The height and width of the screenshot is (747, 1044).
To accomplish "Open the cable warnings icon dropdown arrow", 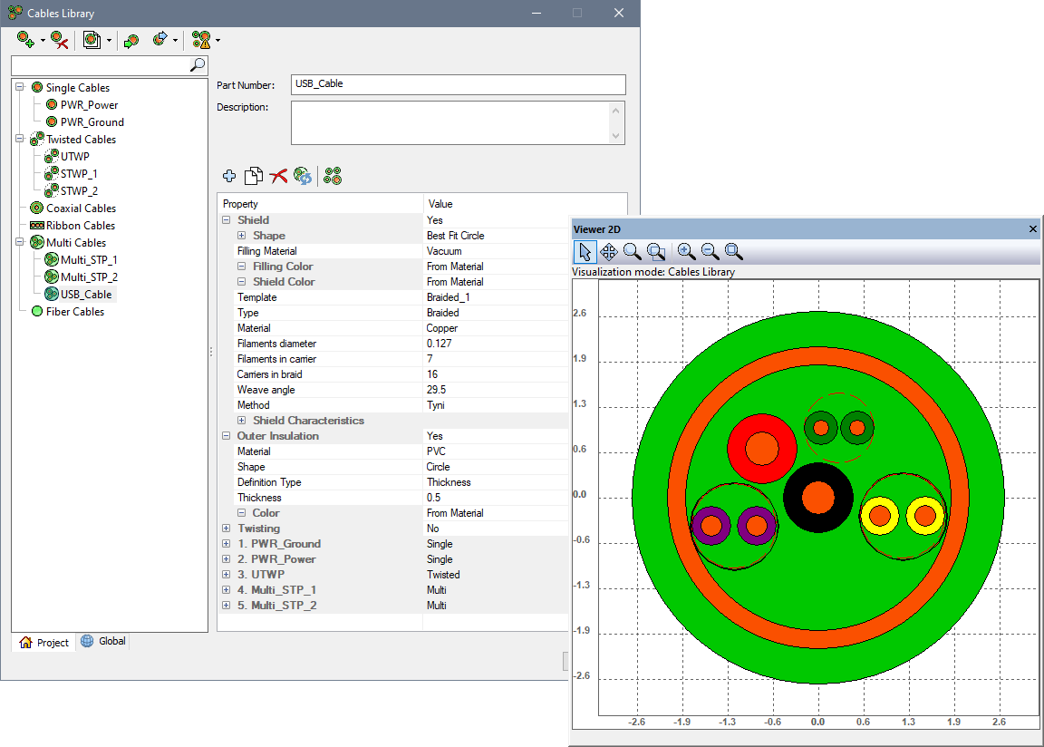I will click(217, 41).
